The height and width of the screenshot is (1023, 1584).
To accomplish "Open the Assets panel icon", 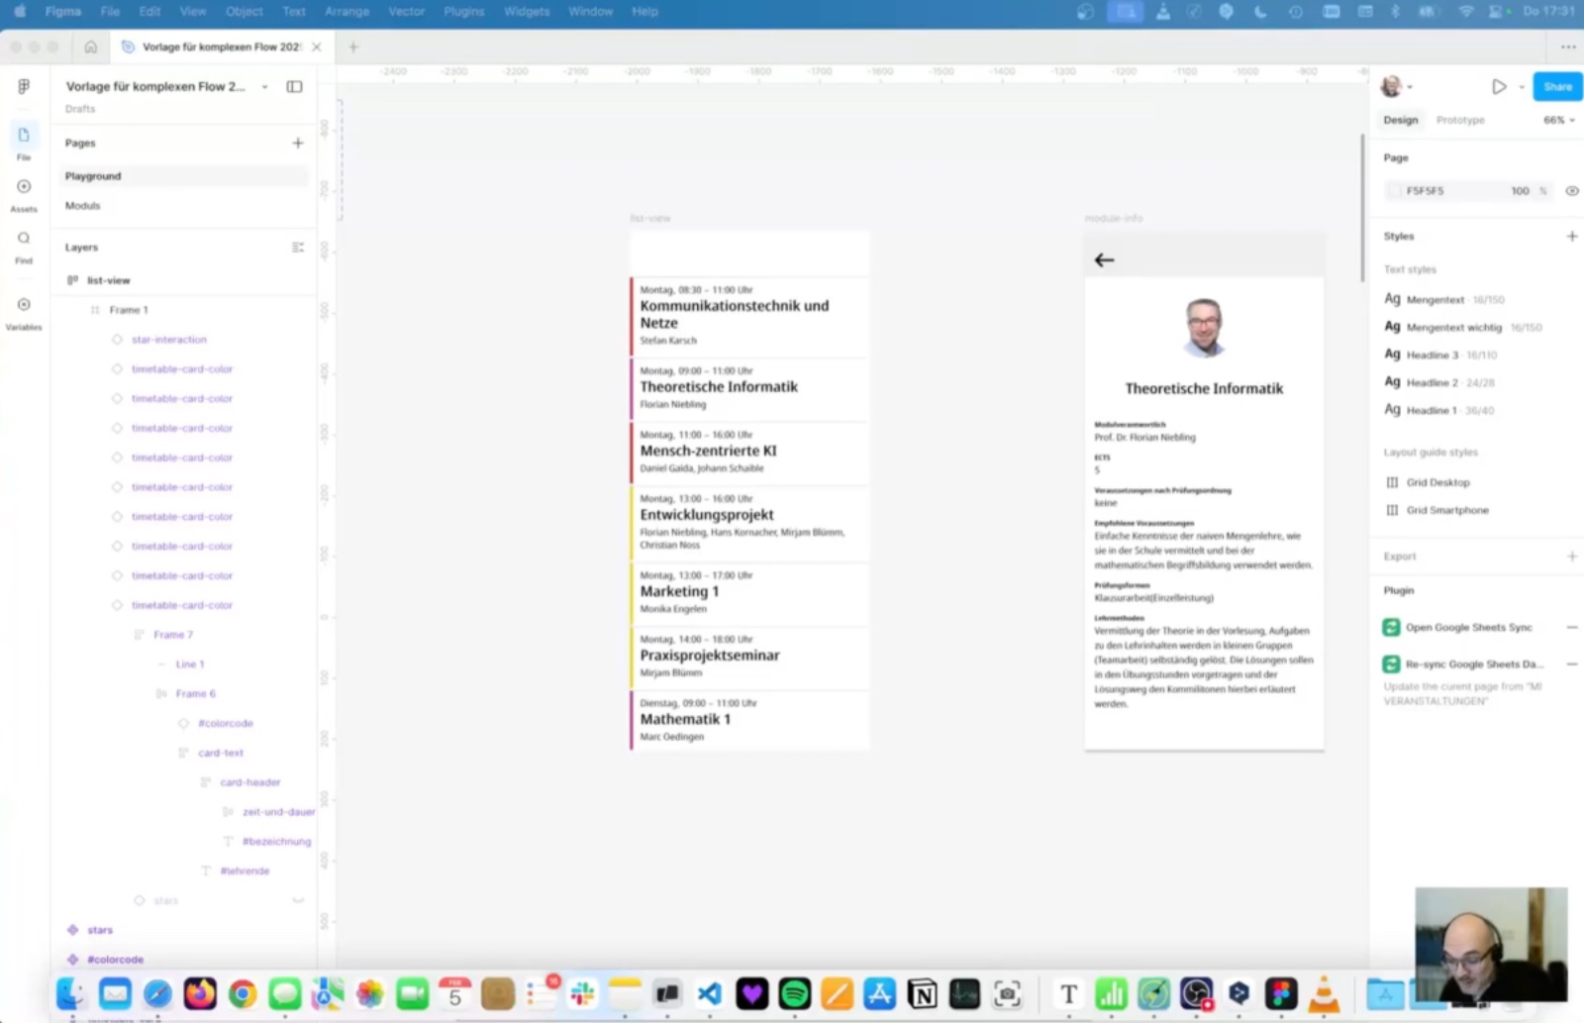I will click(24, 187).
